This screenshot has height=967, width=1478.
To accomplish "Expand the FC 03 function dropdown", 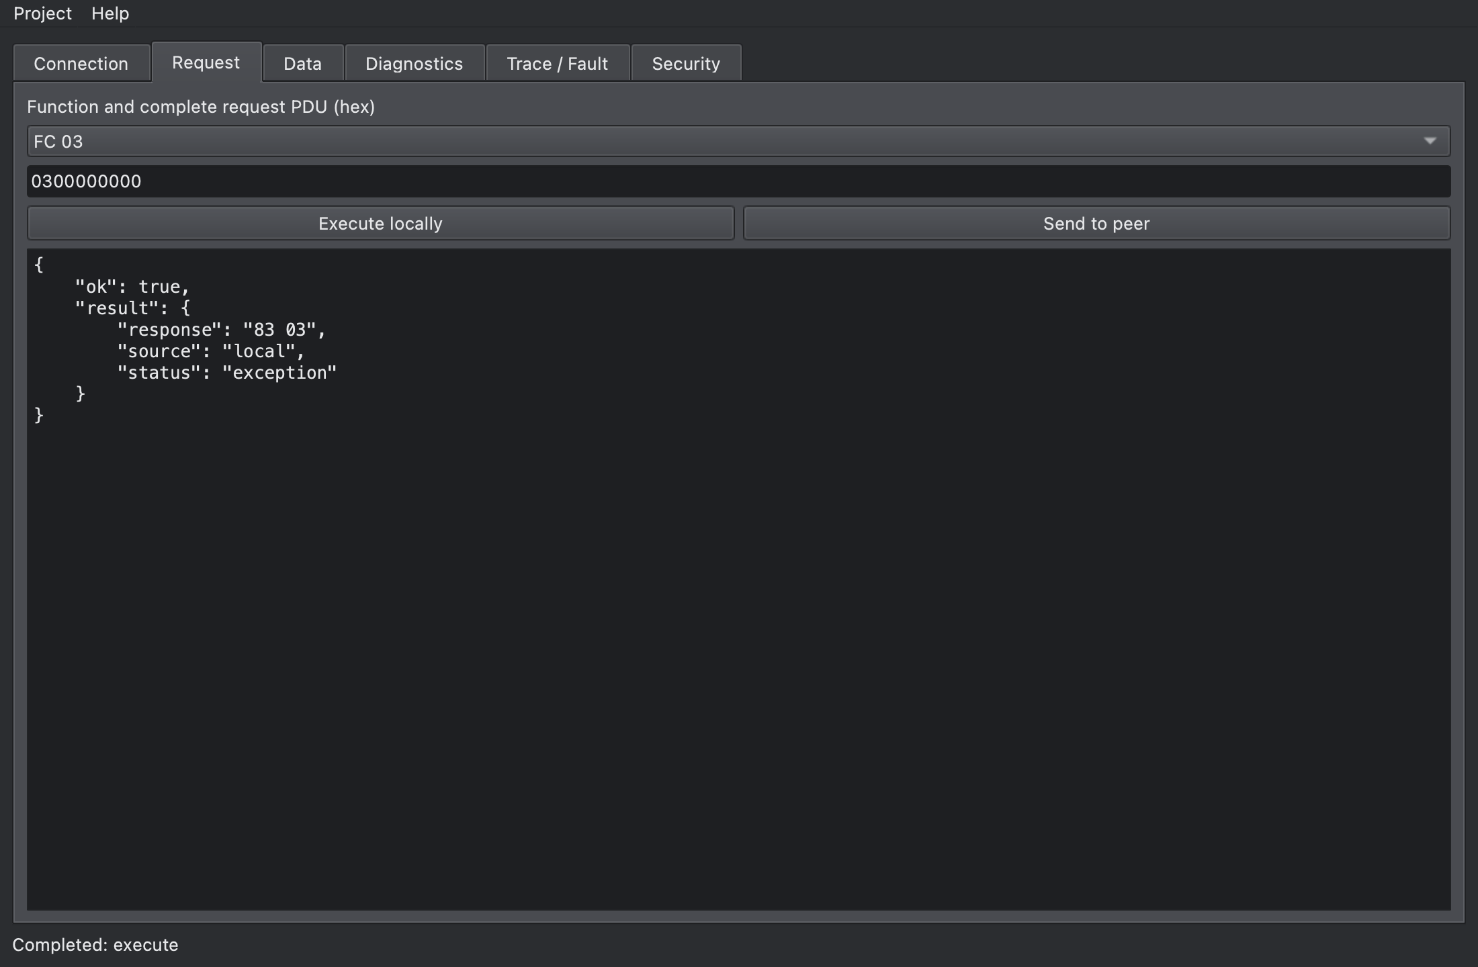I will click(x=739, y=141).
